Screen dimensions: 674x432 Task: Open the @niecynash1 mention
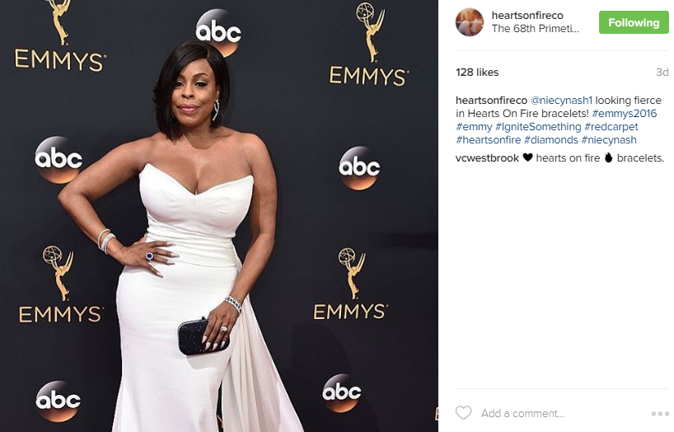(x=561, y=101)
